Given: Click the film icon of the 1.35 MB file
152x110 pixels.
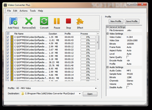Looking at the screenshot, I should tap(12, 37).
